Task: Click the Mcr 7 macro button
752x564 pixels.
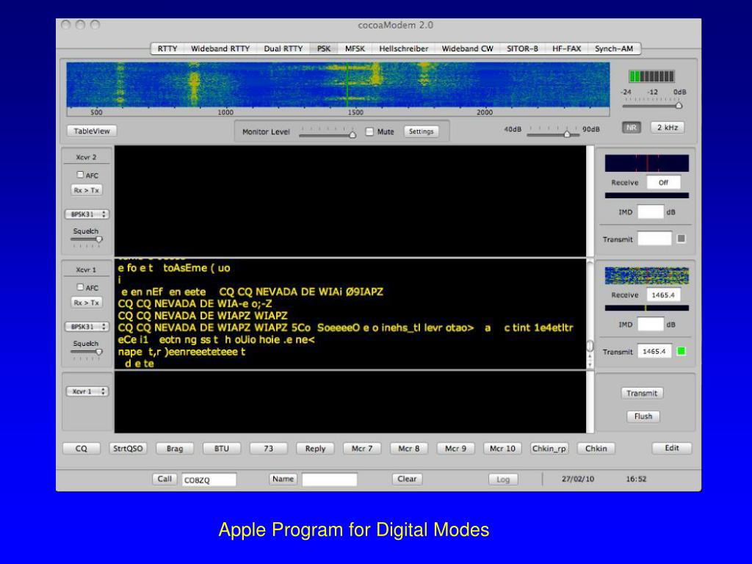Action: 362,449
